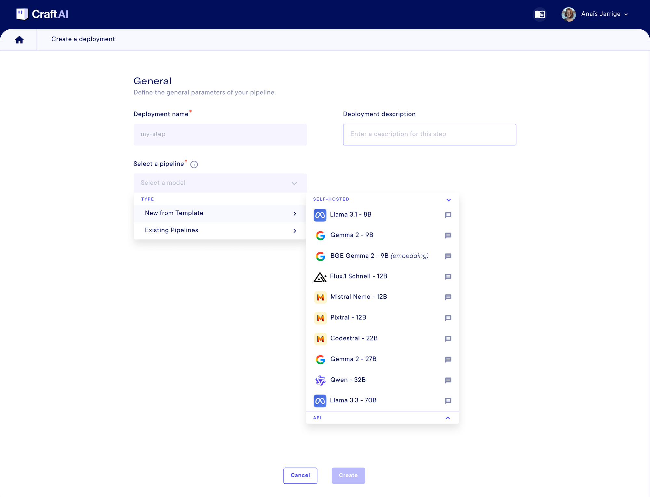Click the Create button

tap(348, 476)
